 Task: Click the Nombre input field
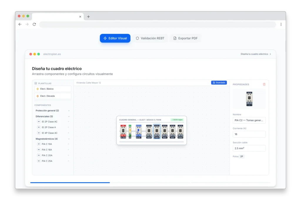click(x=249, y=120)
